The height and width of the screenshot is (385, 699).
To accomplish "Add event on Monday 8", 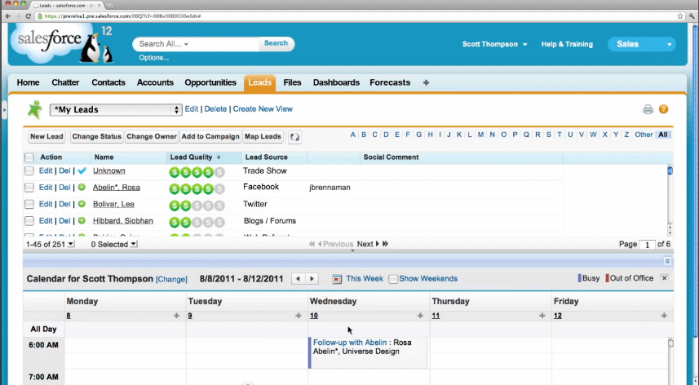I will click(176, 316).
